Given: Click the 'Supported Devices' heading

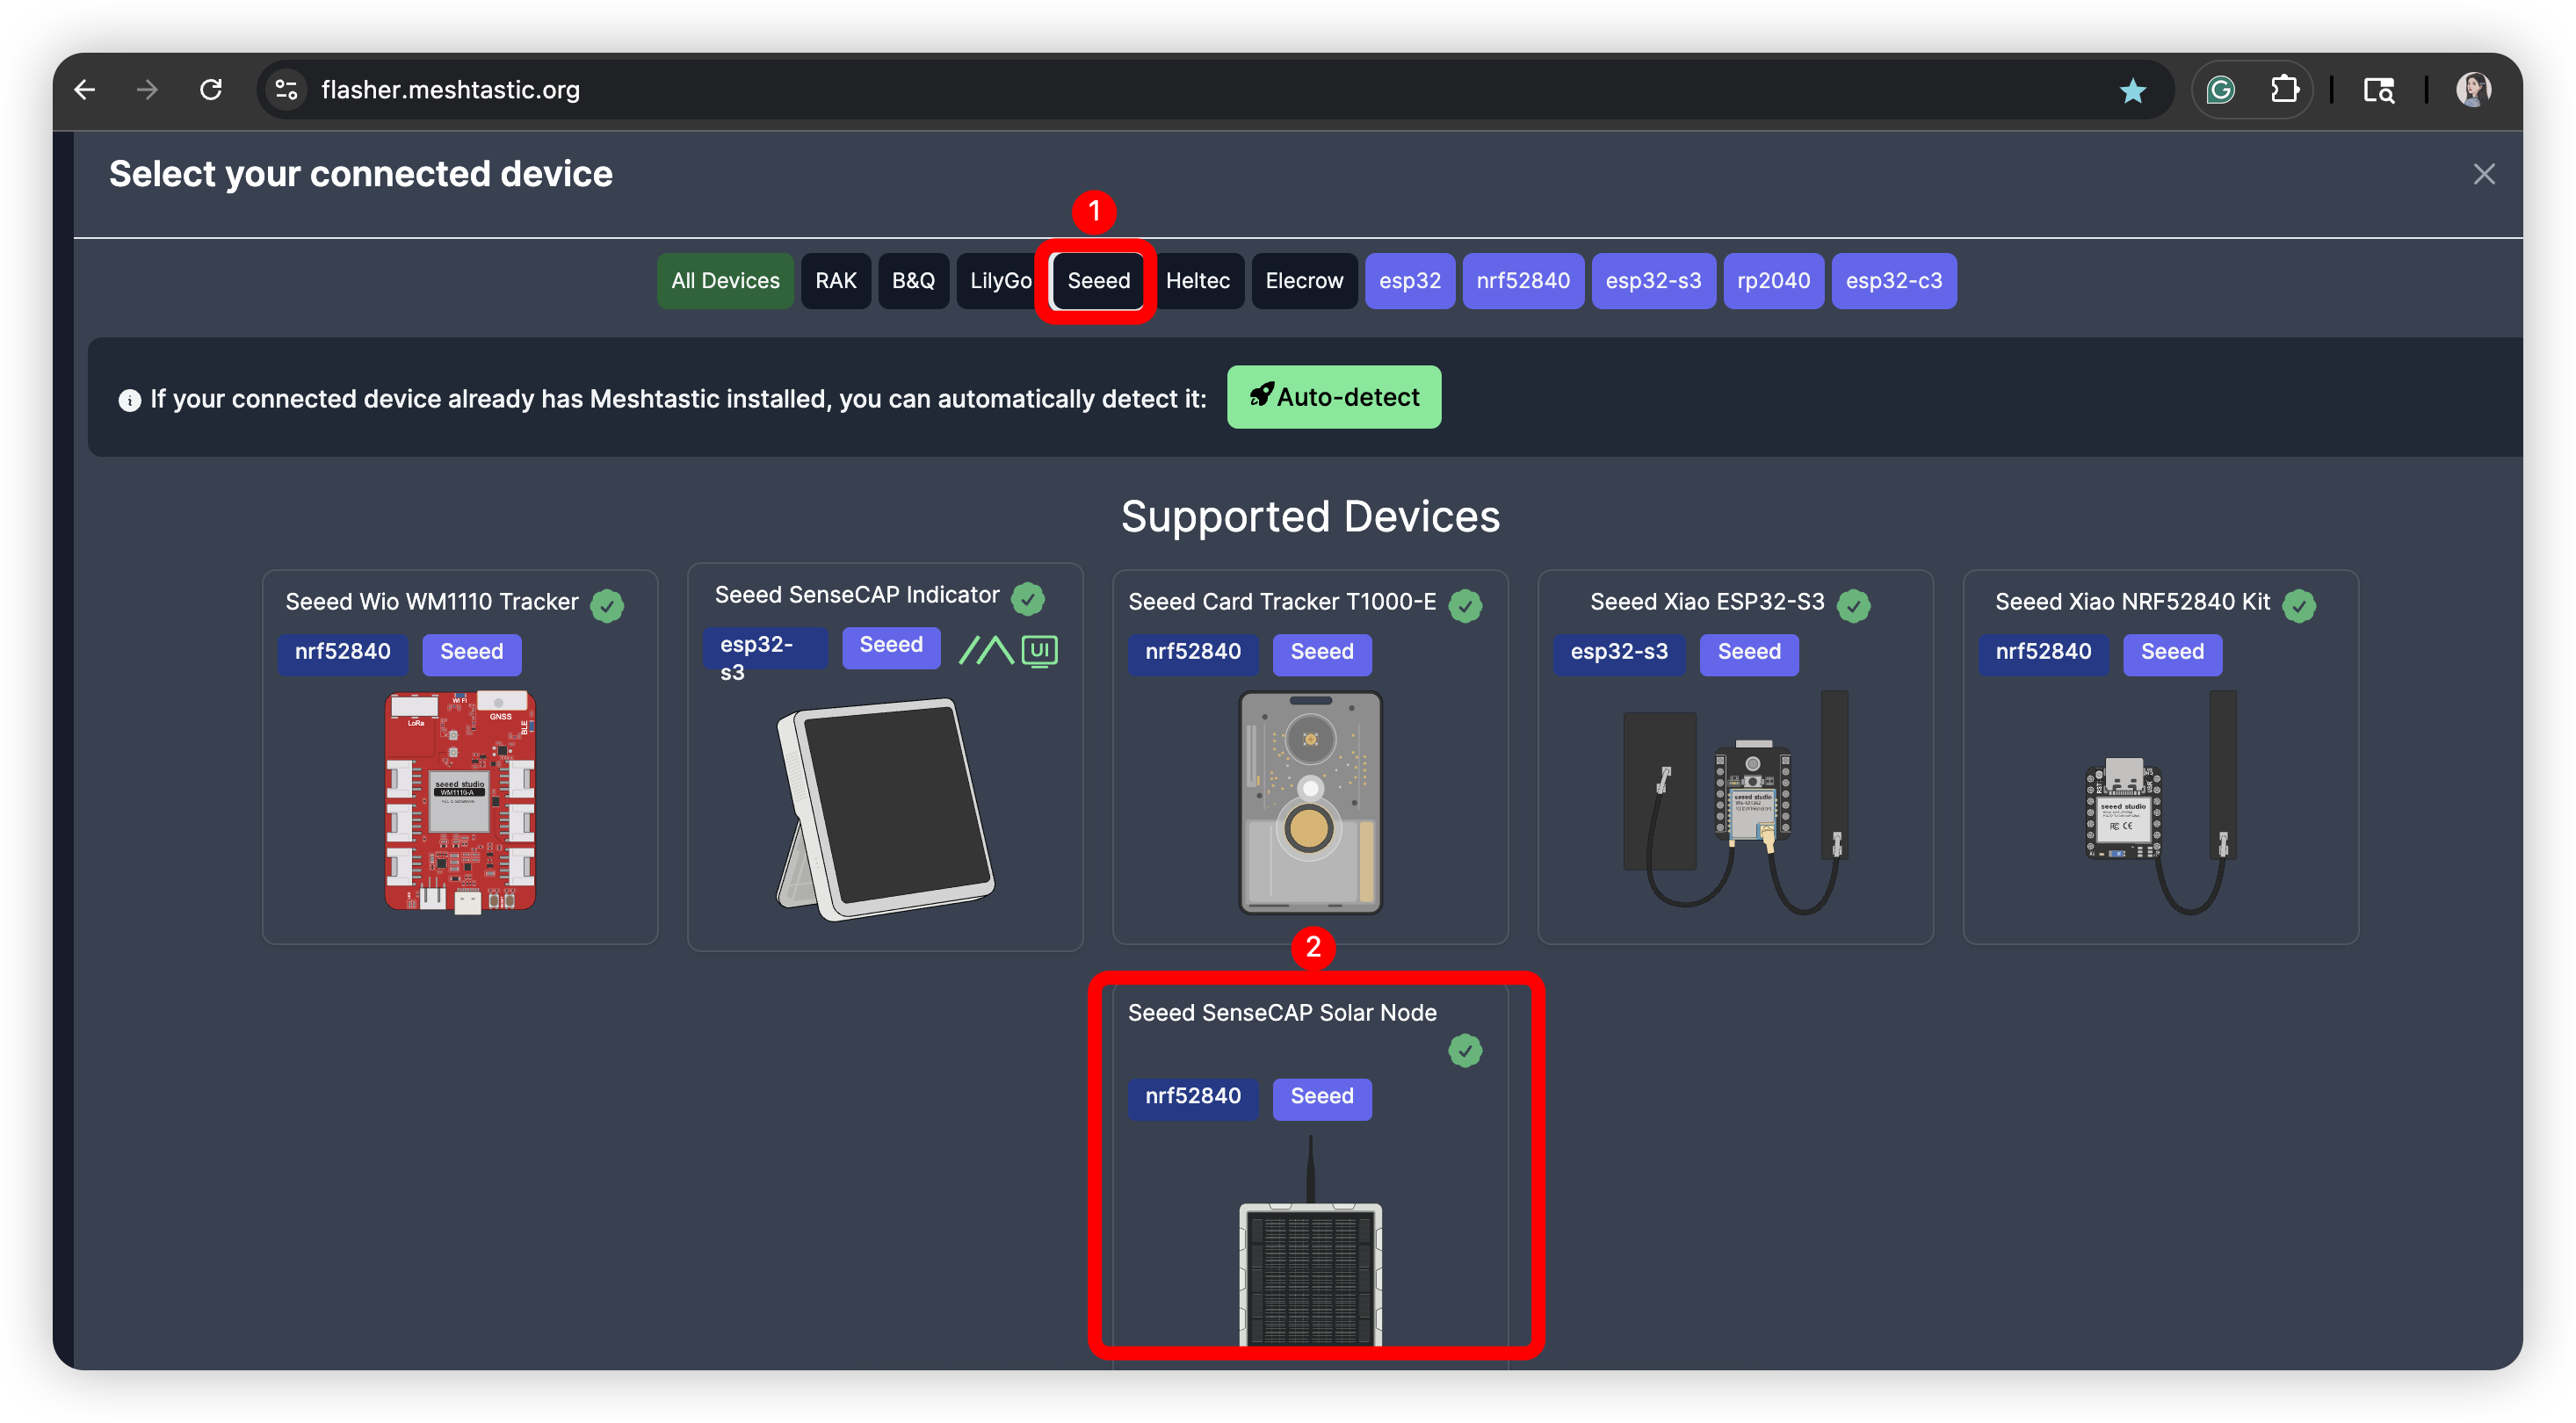Looking at the screenshot, I should tap(1310, 517).
